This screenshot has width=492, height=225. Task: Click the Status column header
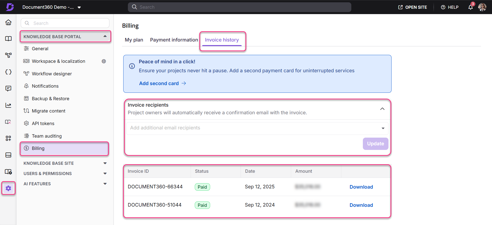202,171
